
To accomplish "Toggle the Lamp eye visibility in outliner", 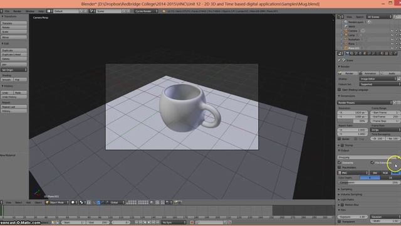I will [392, 35].
